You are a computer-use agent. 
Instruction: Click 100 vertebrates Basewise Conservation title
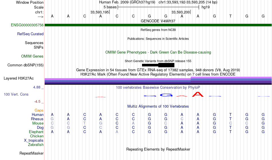pyautogui.click(x=158, y=87)
